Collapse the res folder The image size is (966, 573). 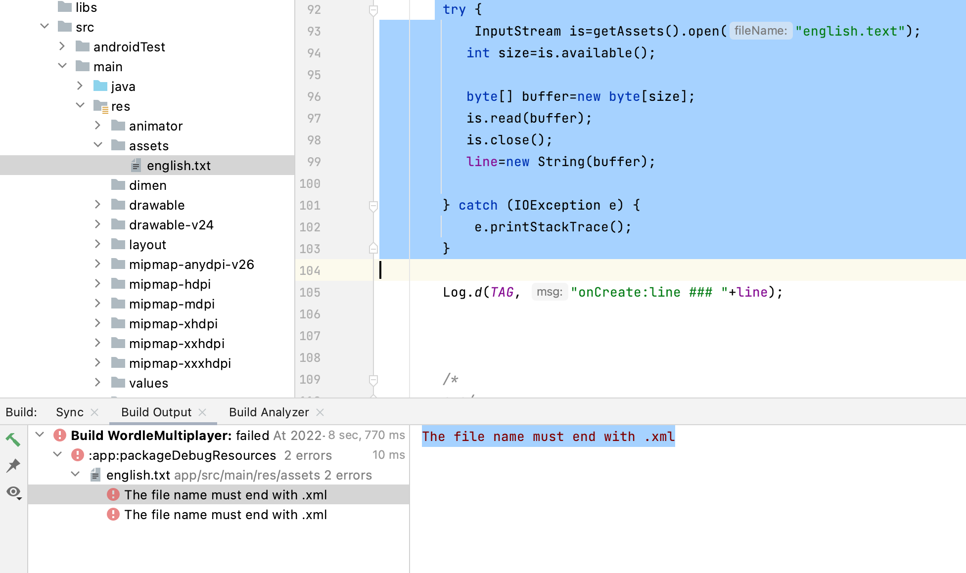pos(80,105)
